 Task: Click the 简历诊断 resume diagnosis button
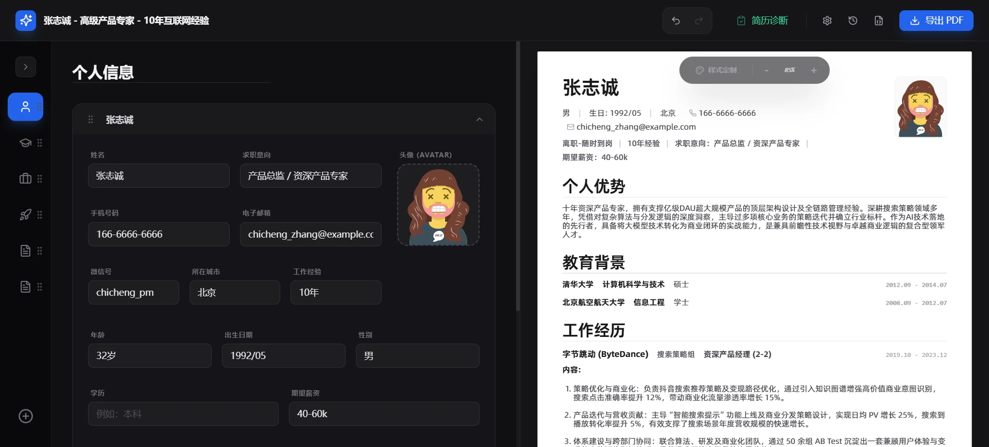762,21
